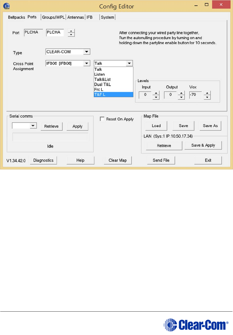The height and width of the screenshot is (335, 233).
Task: Increase the Output level value
Action: 181,93
